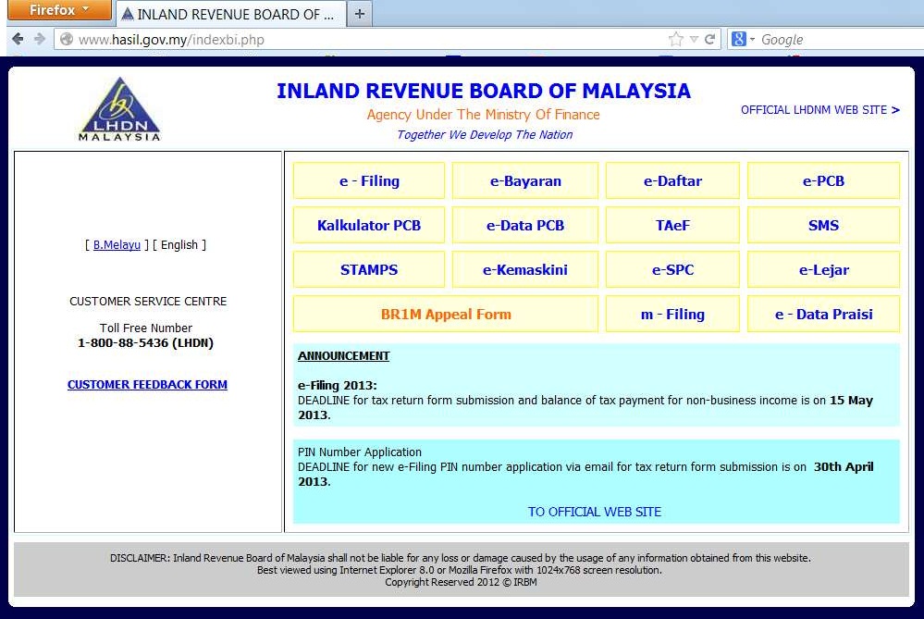This screenshot has height=619, width=924.
Task: Click TO OFFICIAL WEB SITE link
Action: pos(594,512)
